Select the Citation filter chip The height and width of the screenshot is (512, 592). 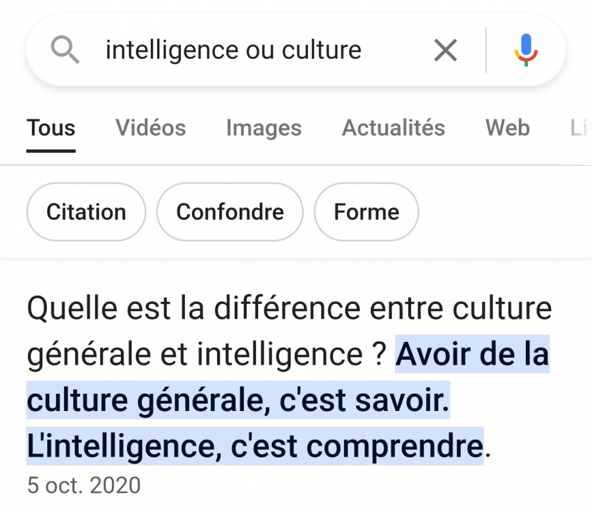click(x=86, y=212)
